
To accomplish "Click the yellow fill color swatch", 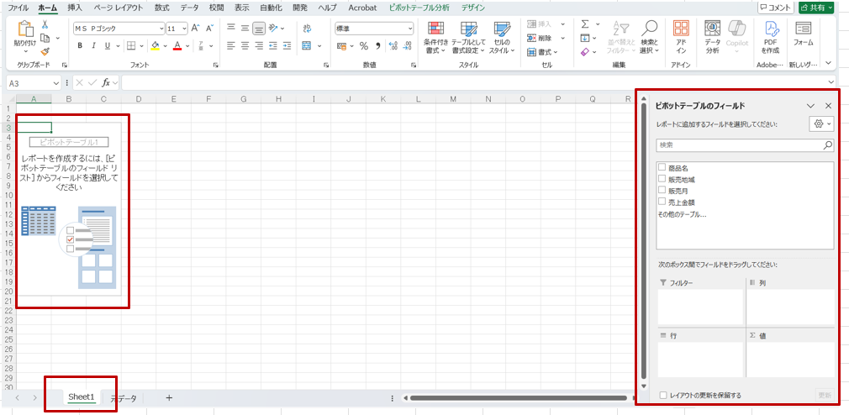I will (x=155, y=45).
